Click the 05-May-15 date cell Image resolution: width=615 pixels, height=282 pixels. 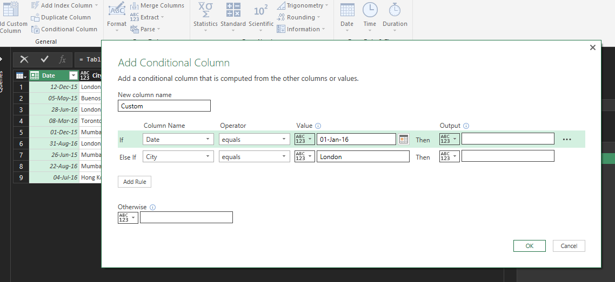[x=54, y=98]
